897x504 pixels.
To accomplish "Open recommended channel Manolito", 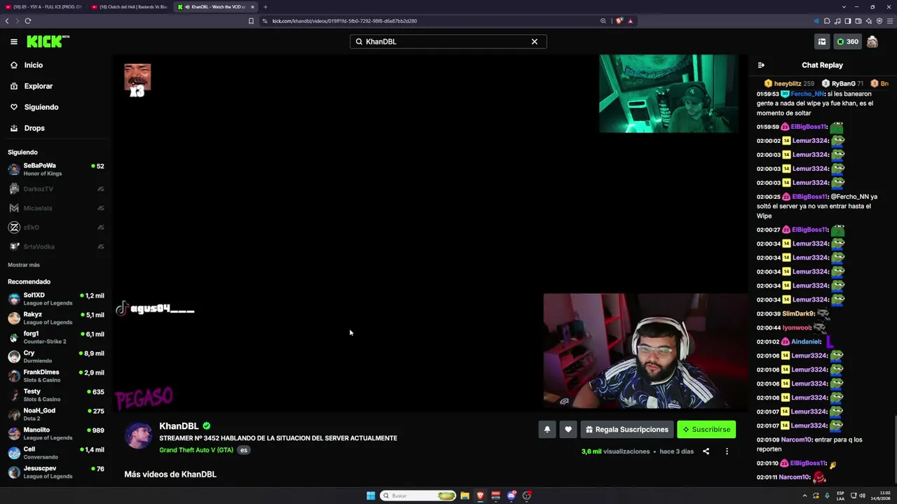I will click(x=56, y=434).
